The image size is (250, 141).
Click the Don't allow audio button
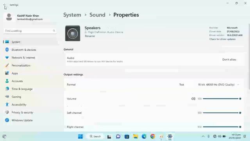229,60
